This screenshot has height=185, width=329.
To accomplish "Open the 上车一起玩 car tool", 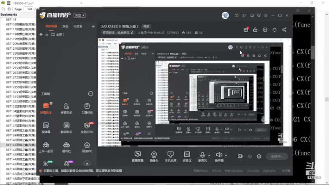I will click(x=46, y=147).
